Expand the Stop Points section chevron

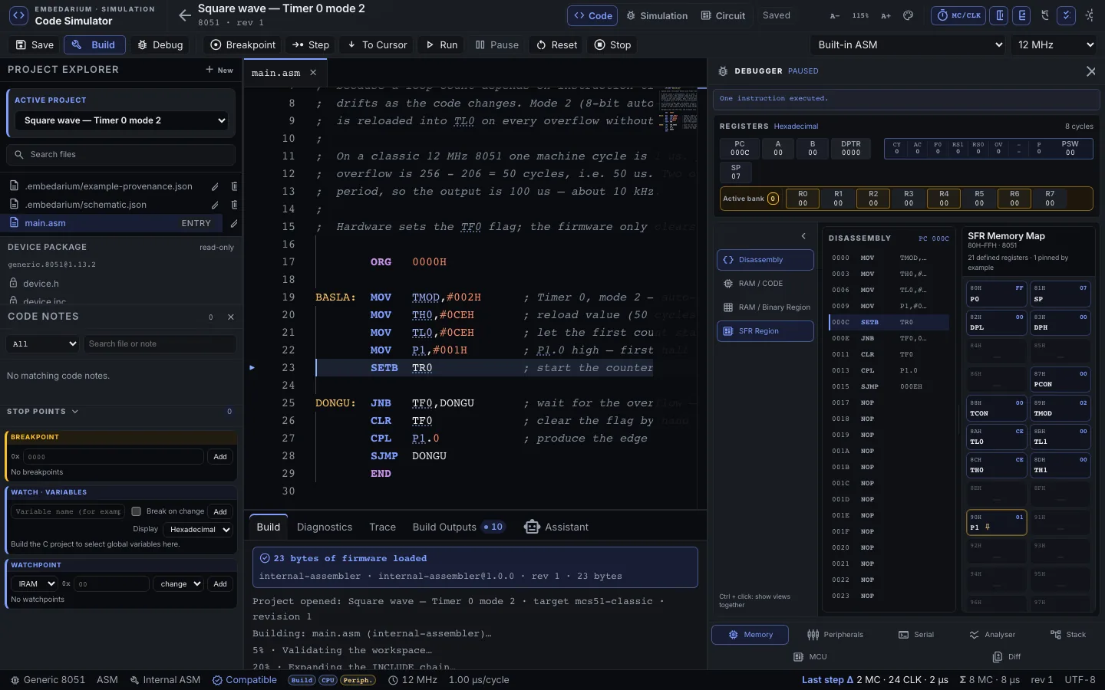(74, 412)
